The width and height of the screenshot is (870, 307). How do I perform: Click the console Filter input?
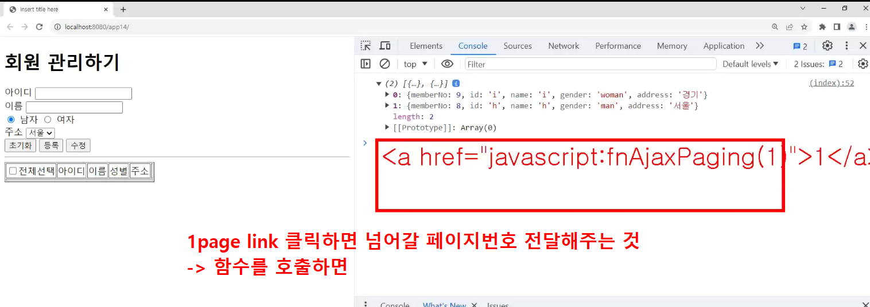[591, 64]
